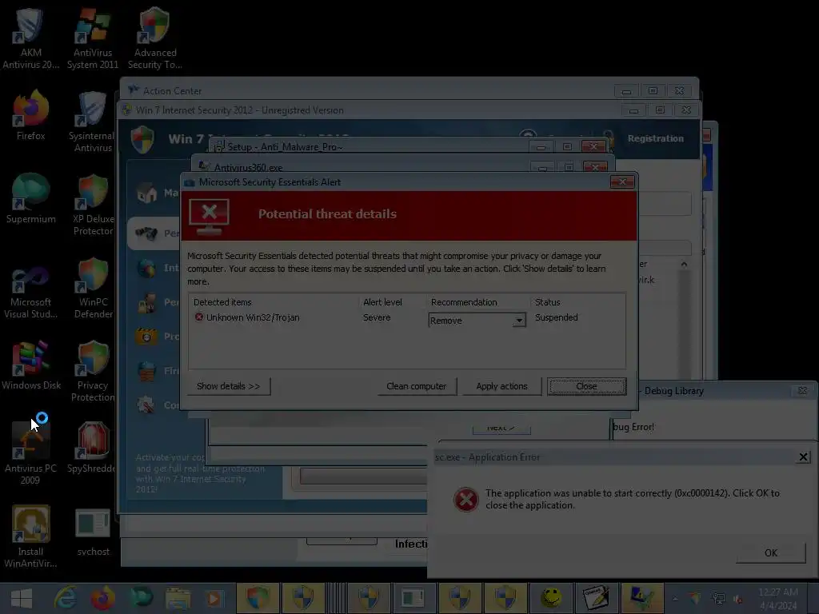The height and width of the screenshot is (614, 819).
Task: Click the Setup - Anti_Malware_Pro title bar
Action: (368, 147)
